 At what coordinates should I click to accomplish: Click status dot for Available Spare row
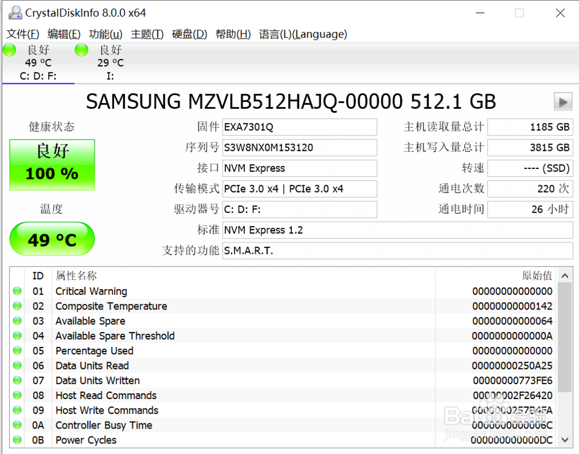click(17, 321)
